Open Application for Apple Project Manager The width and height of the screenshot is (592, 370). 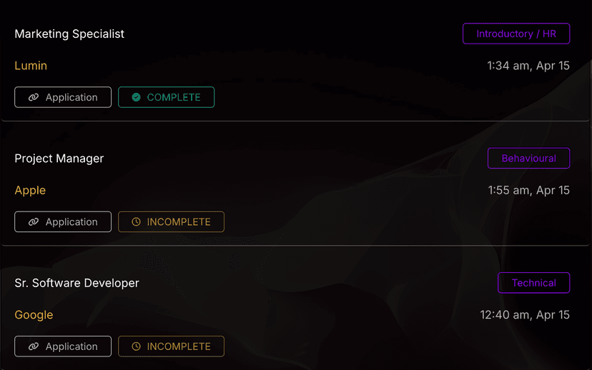pos(63,222)
